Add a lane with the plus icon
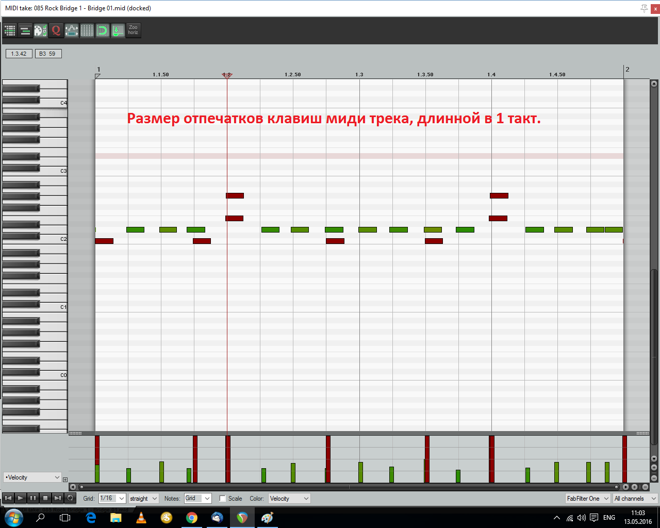 (65, 480)
